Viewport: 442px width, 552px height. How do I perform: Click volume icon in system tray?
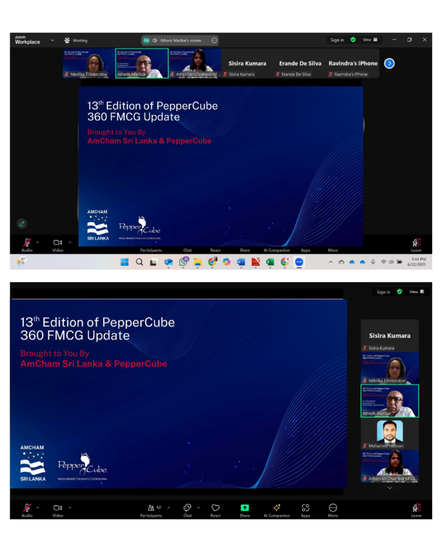391,263
